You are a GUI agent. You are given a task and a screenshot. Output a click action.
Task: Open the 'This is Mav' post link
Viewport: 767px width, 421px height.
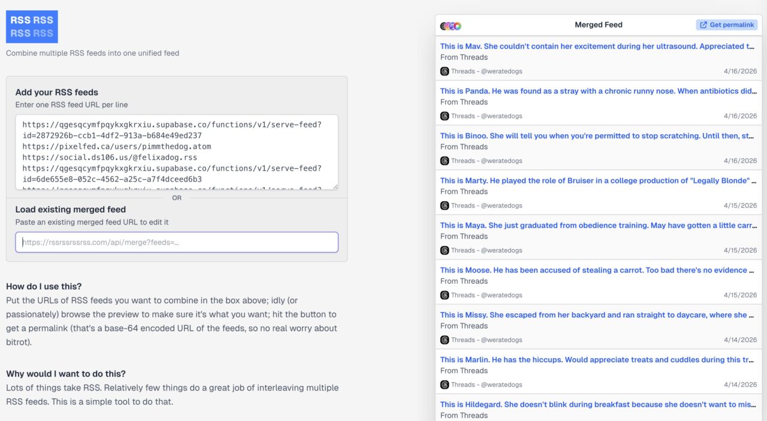click(x=597, y=46)
